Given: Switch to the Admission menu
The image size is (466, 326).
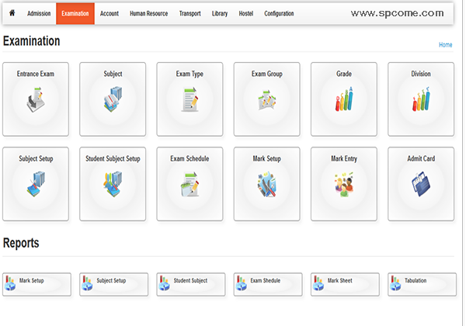Looking at the screenshot, I should click(x=39, y=14).
